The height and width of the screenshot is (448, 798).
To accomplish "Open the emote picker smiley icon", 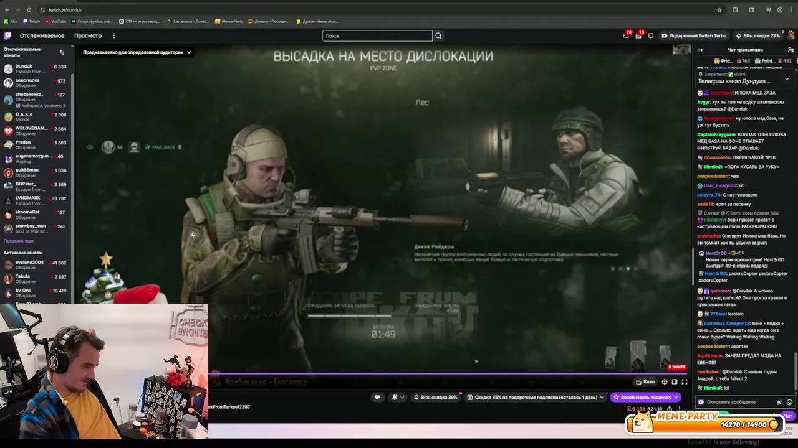I will [790, 402].
